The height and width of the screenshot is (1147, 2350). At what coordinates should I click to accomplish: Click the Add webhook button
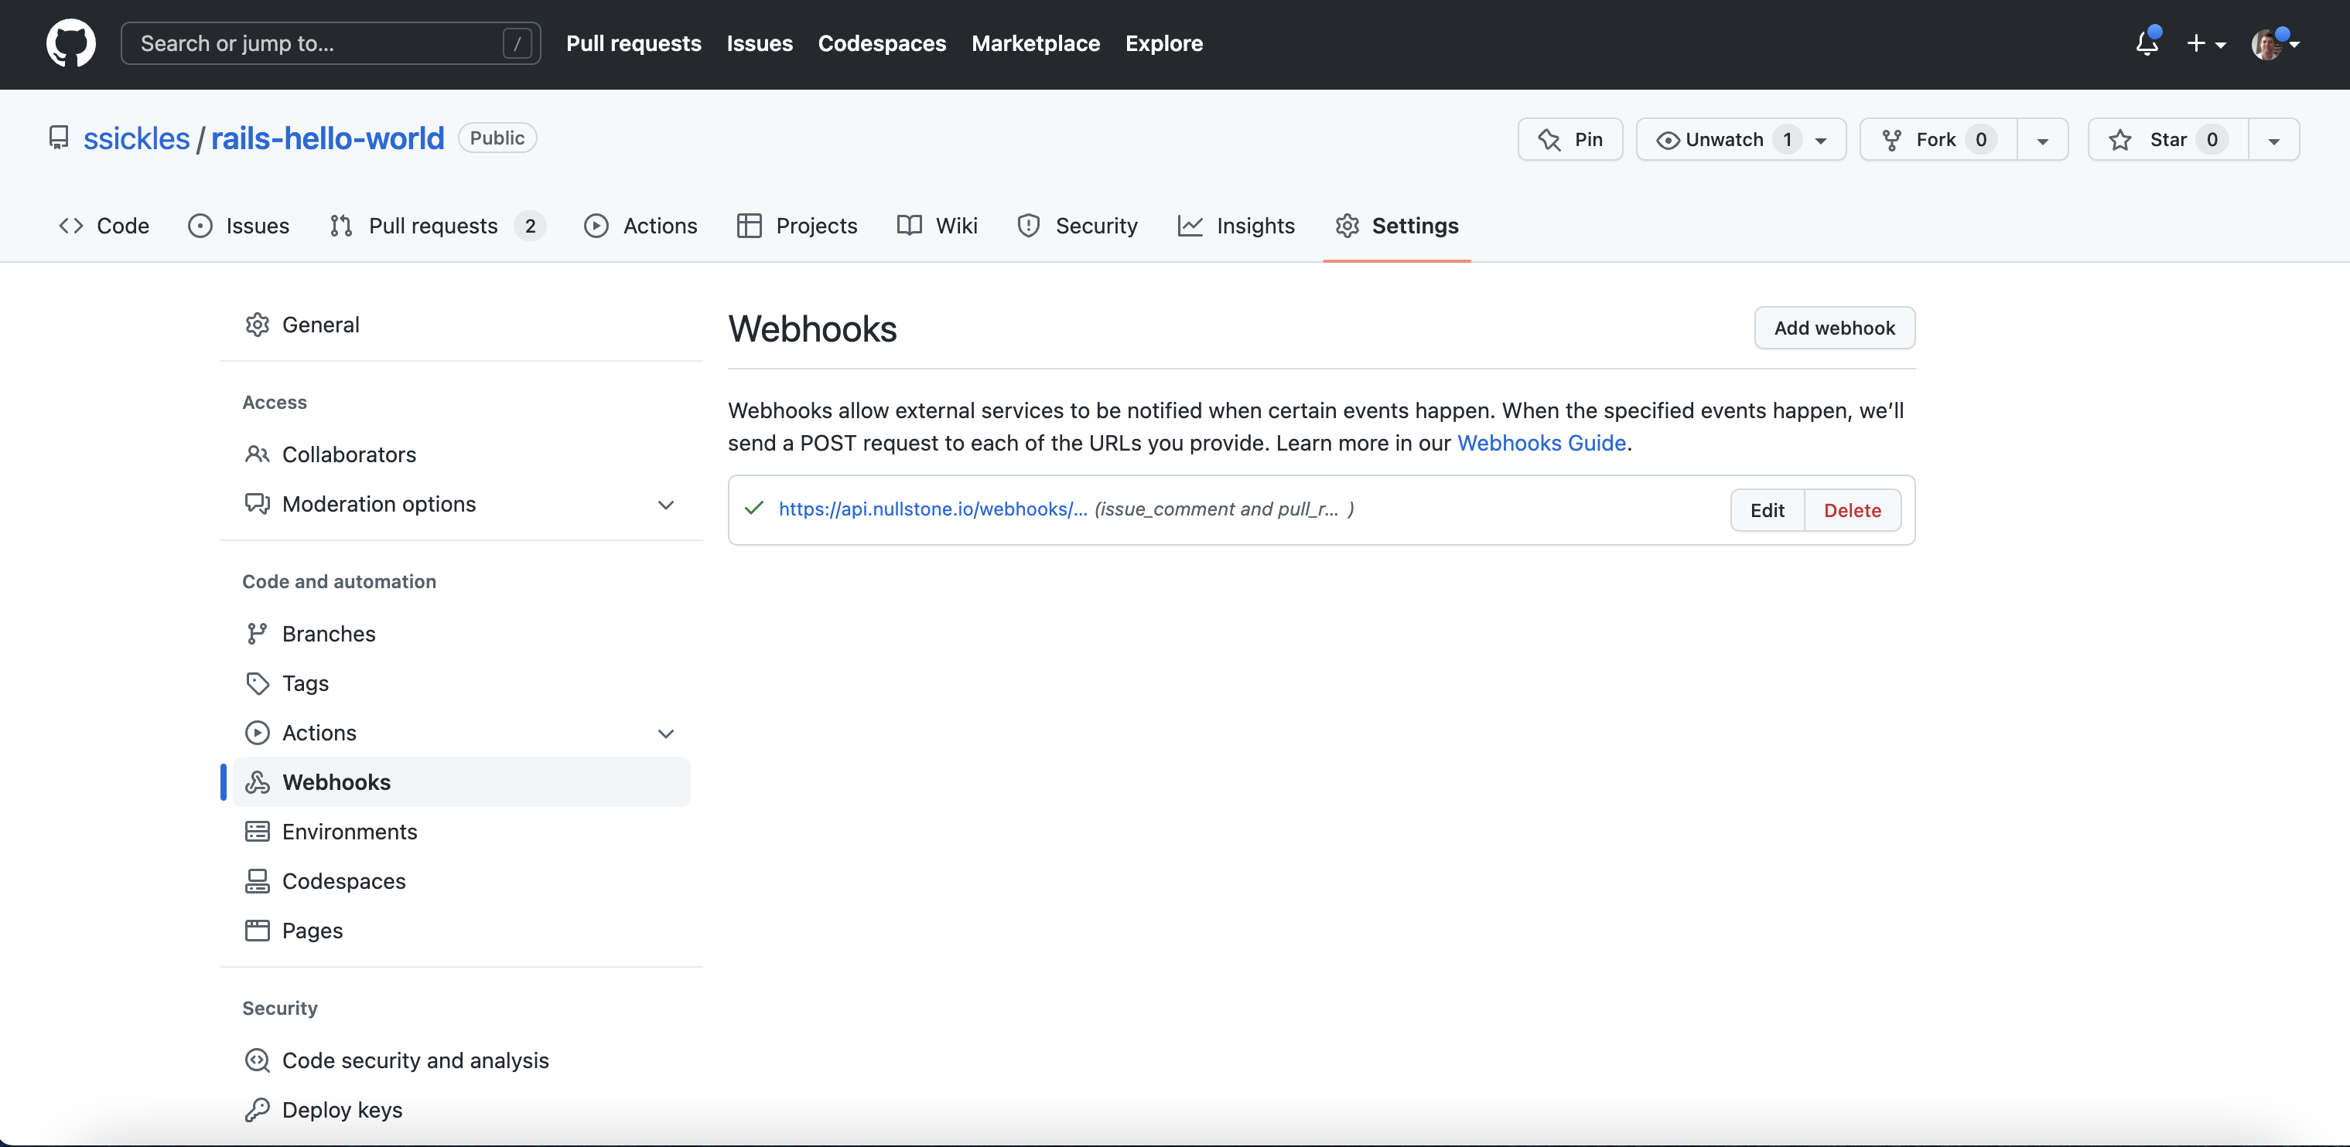[1835, 327]
